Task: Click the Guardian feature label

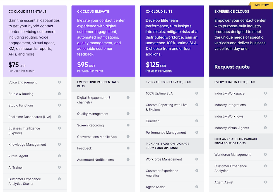Action: pos(153,121)
